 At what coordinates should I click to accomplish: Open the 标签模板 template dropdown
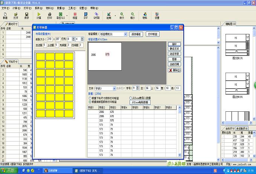click(x=125, y=34)
